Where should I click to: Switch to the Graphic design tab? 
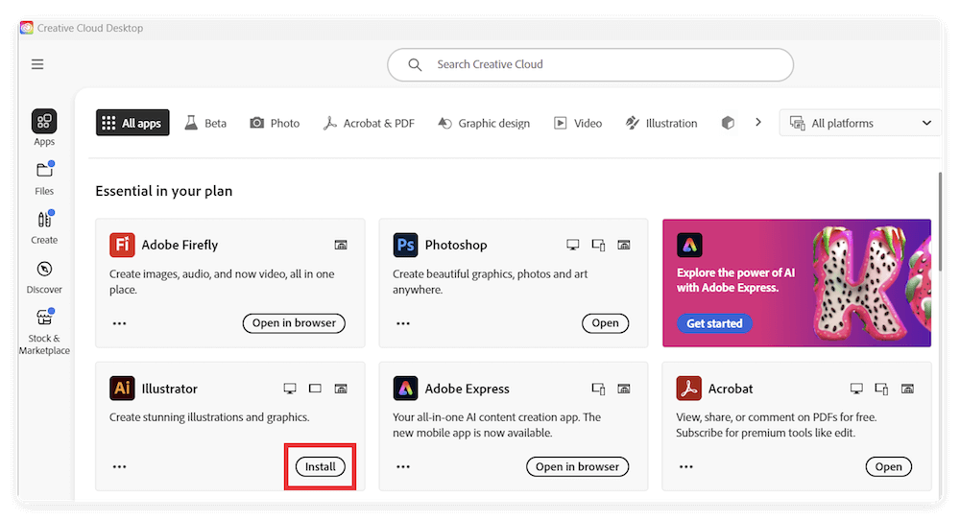coord(483,123)
